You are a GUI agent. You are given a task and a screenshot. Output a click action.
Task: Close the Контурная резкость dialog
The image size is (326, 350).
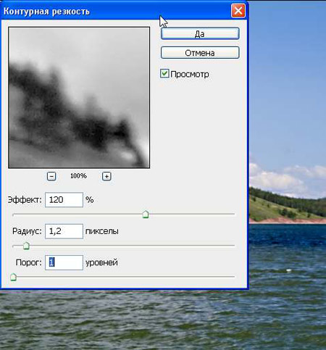click(238, 11)
